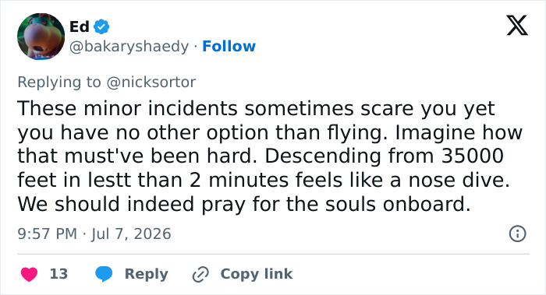
Task: Click the circled info icon
Action: point(517,234)
